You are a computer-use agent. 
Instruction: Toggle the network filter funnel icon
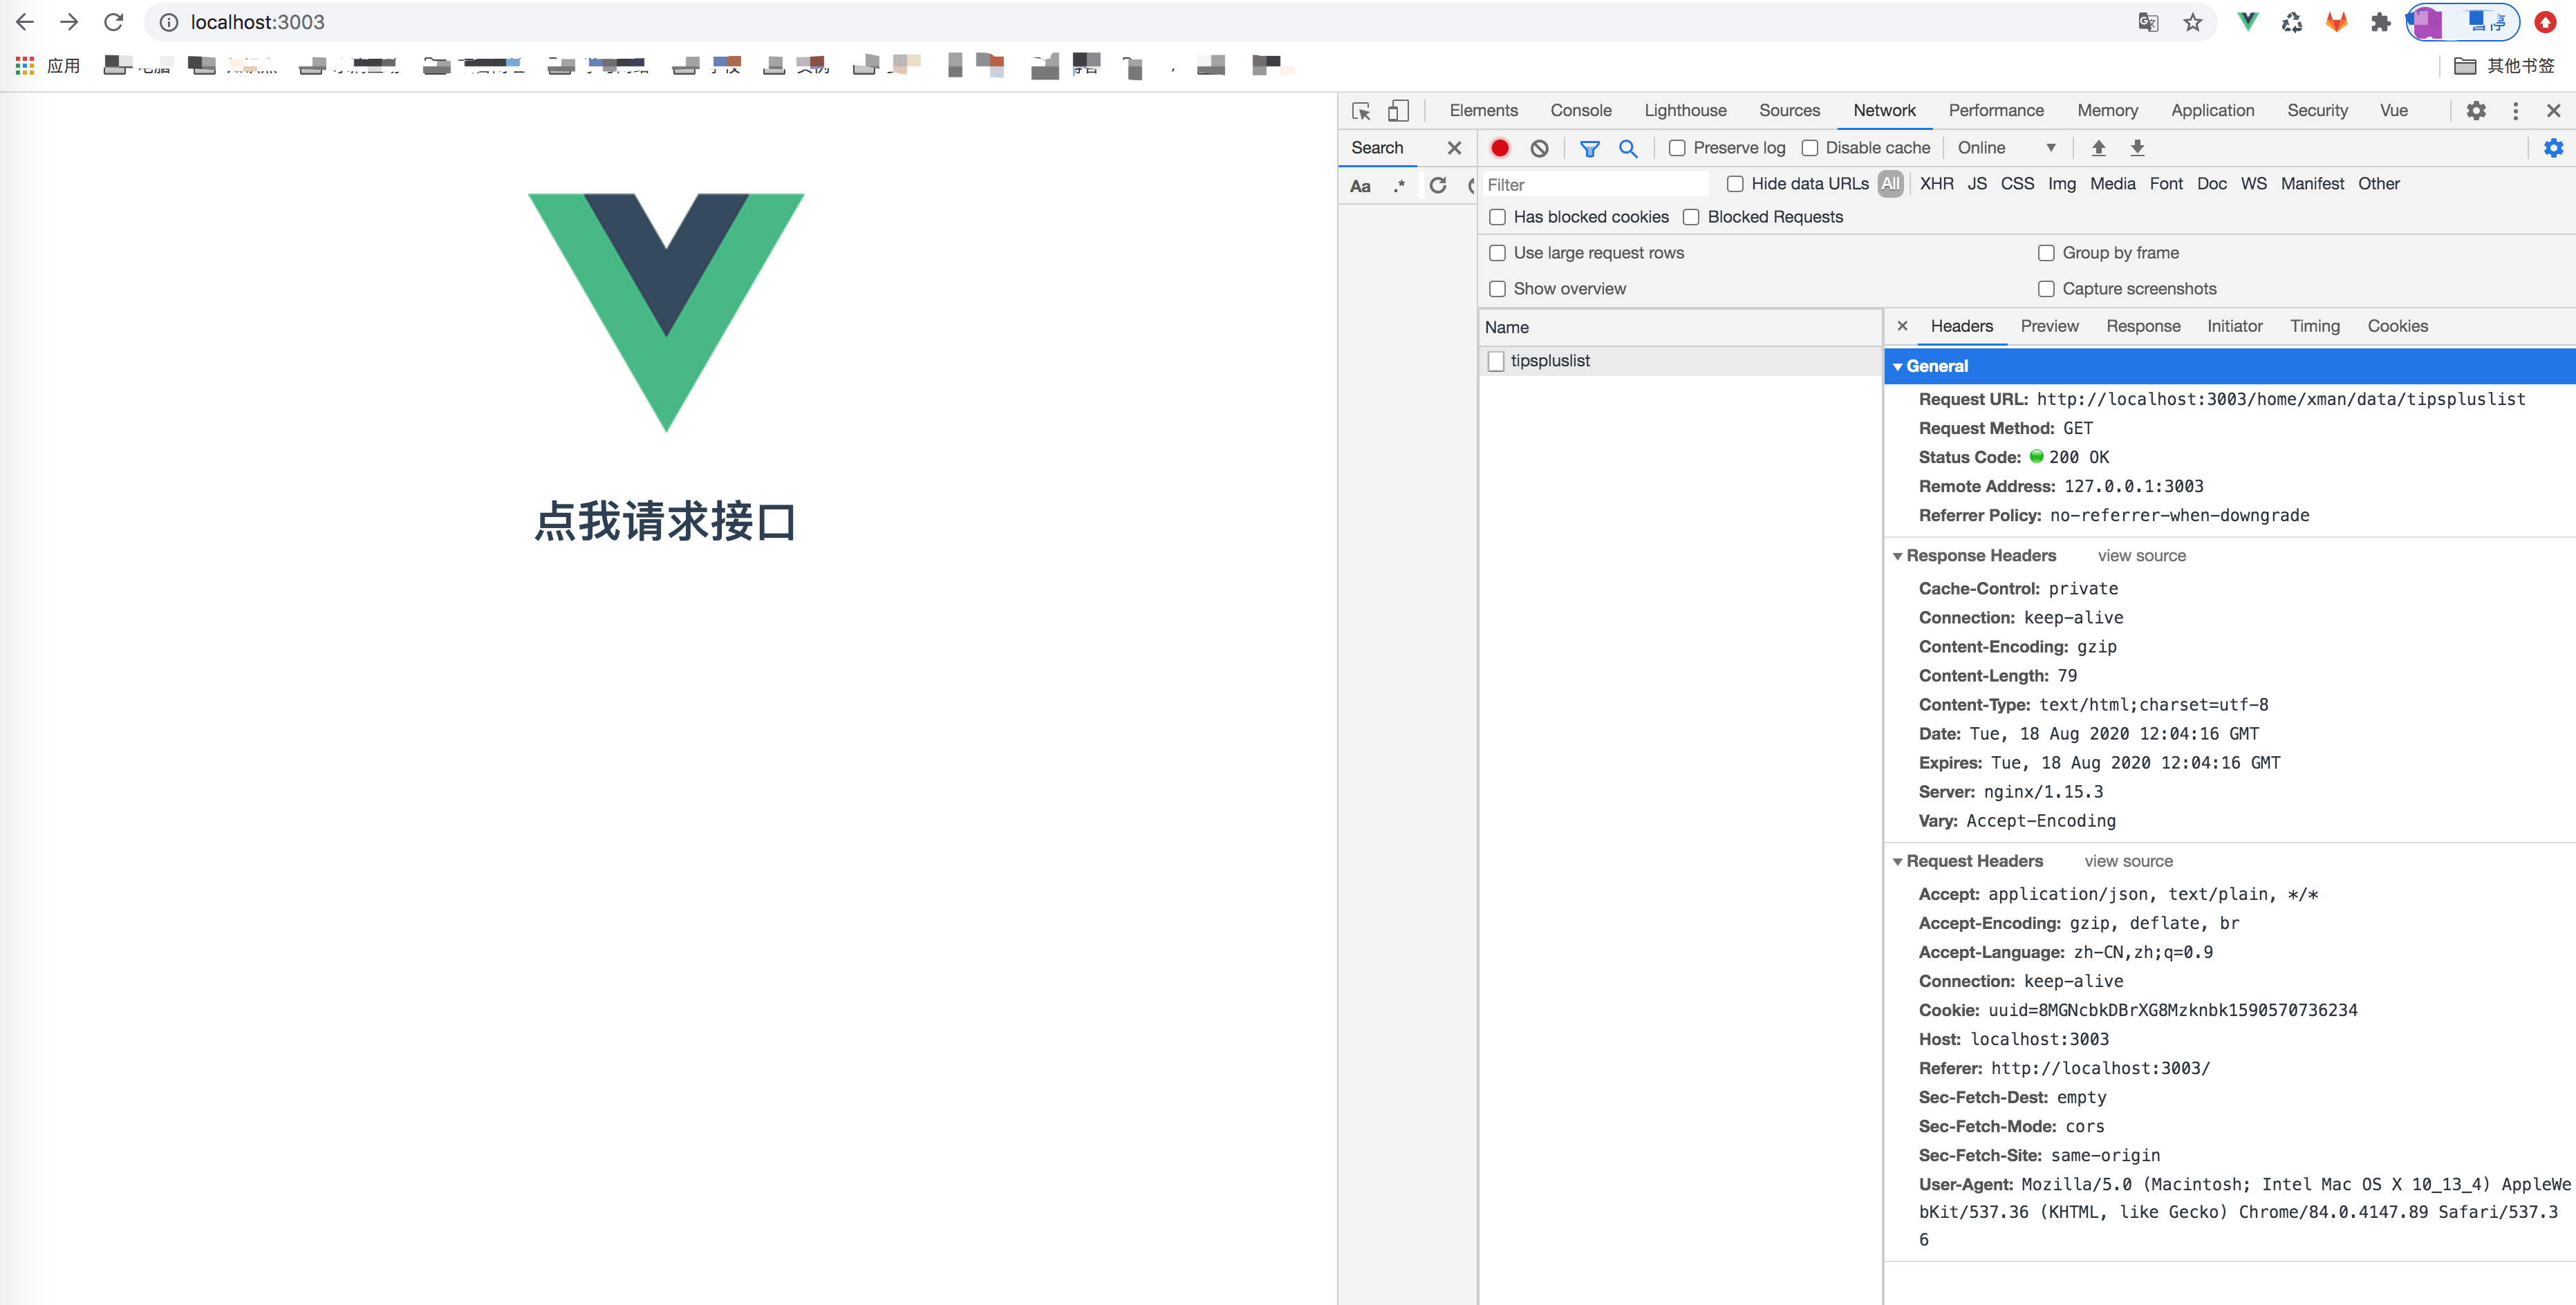pos(1589,148)
